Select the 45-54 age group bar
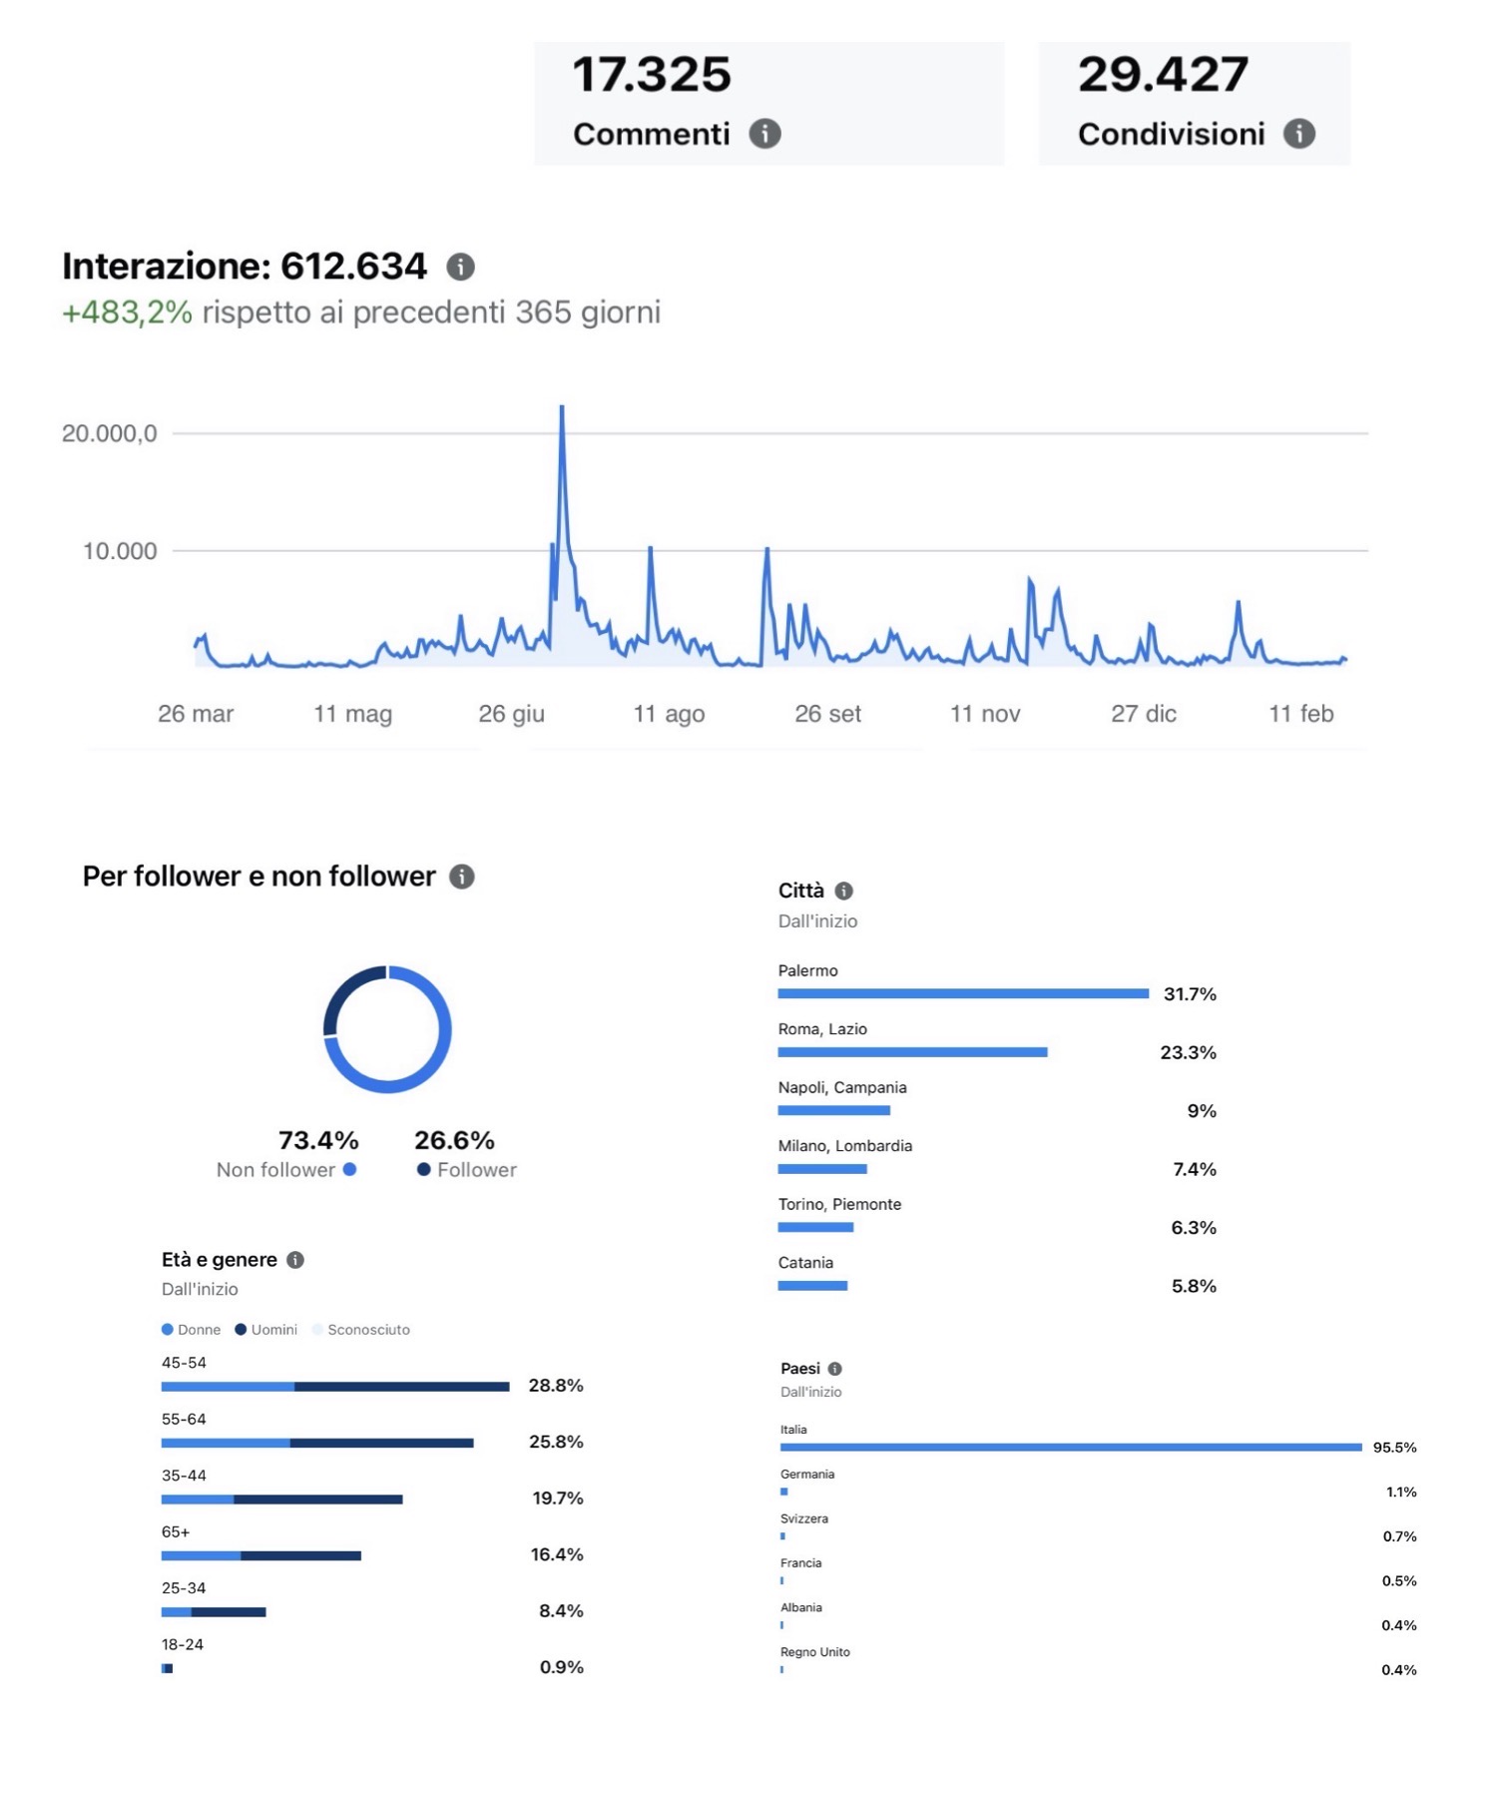Screen dimensions: 1501x1805 335,1387
